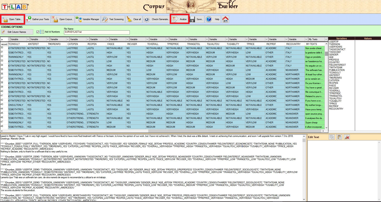Toggle the Add Id Numbers checkbox

point(38,32)
